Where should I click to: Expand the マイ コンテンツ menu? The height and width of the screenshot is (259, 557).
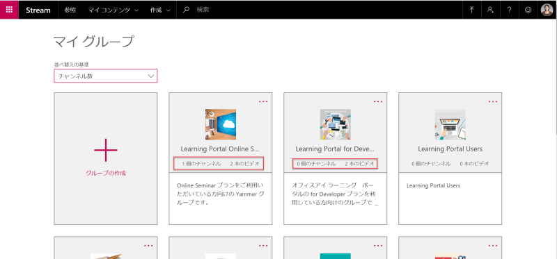(113, 10)
